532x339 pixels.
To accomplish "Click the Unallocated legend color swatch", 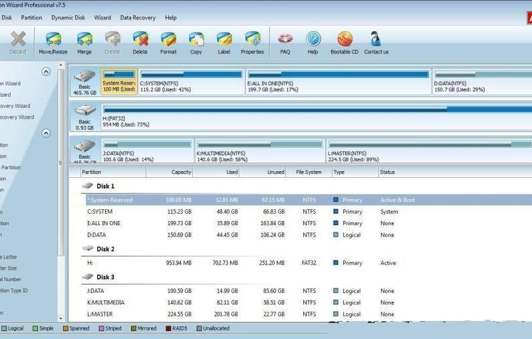I will pyautogui.click(x=199, y=328).
